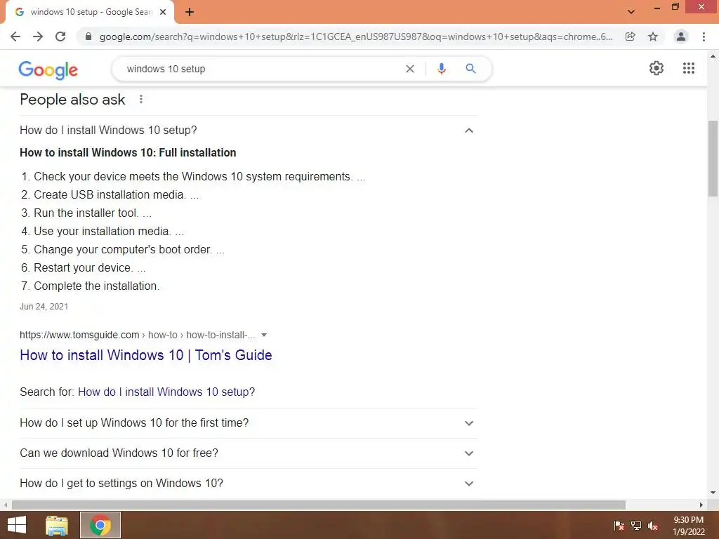Viewport: 719px width, 539px height.
Task: Close the windows 10 setup tab
Action: (163, 12)
